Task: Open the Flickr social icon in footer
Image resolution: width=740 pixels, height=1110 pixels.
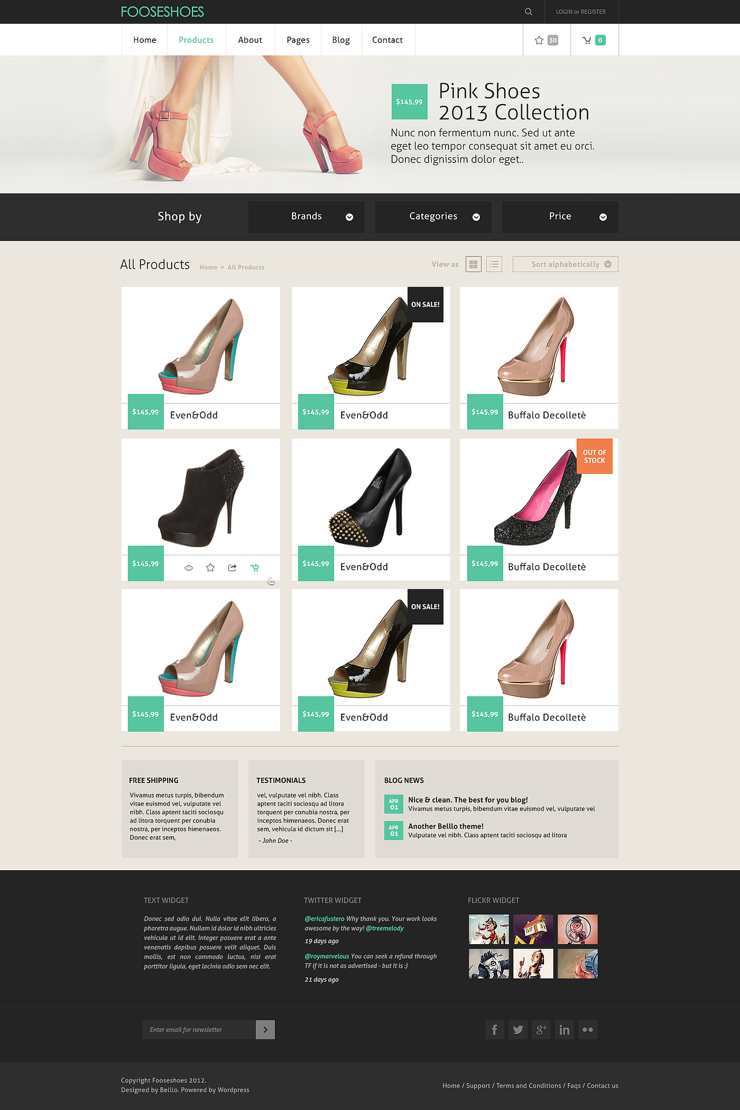Action: point(588,1030)
